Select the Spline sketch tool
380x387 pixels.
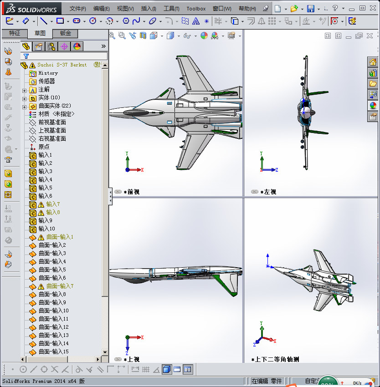click(136, 21)
